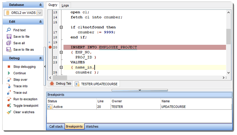Collapse the Debug panel section

[41, 58]
